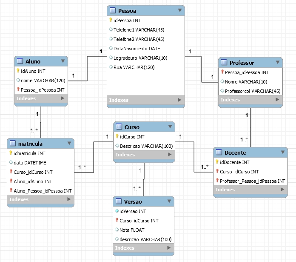Expand the Indexes section of Versao table
This screenshot has height=262, width=296.
[x=170, y=248]
